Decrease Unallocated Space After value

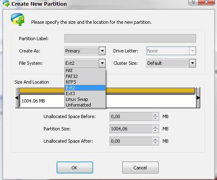point(155,143)
